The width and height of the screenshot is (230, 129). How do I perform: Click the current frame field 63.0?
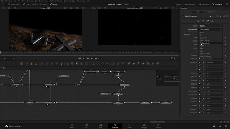173,58
